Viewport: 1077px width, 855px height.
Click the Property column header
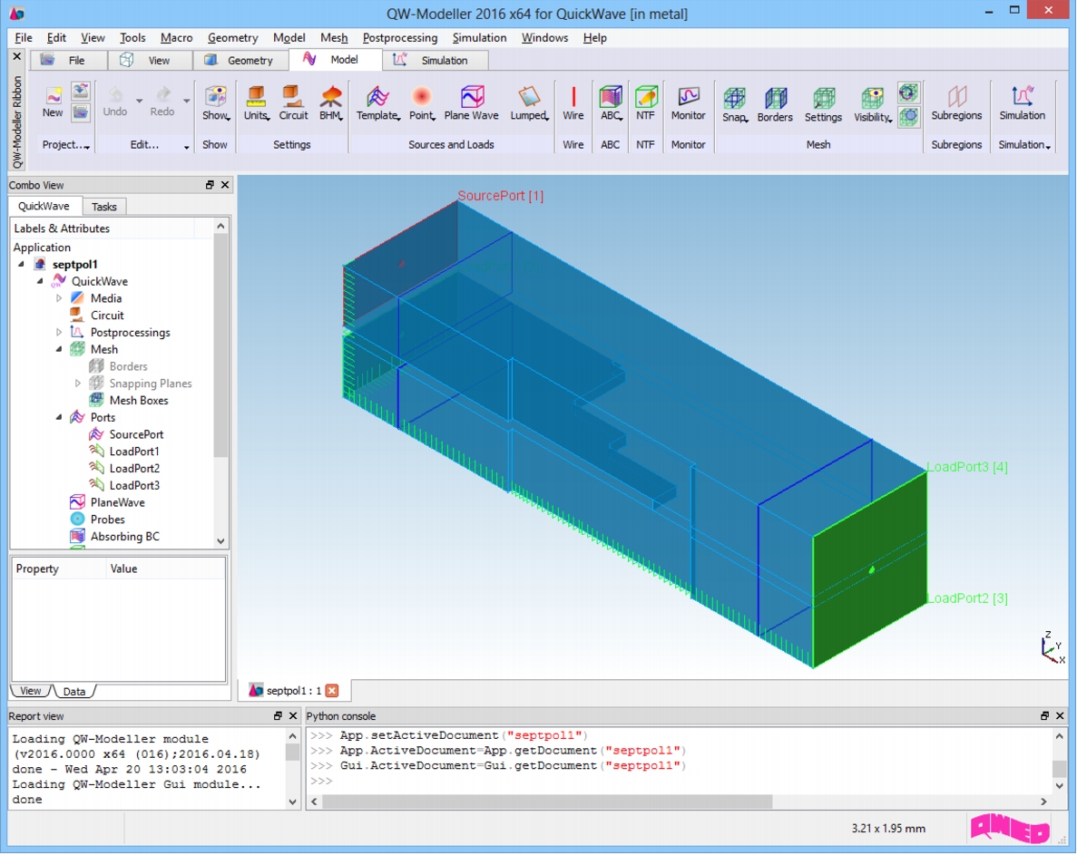[59, 568]
